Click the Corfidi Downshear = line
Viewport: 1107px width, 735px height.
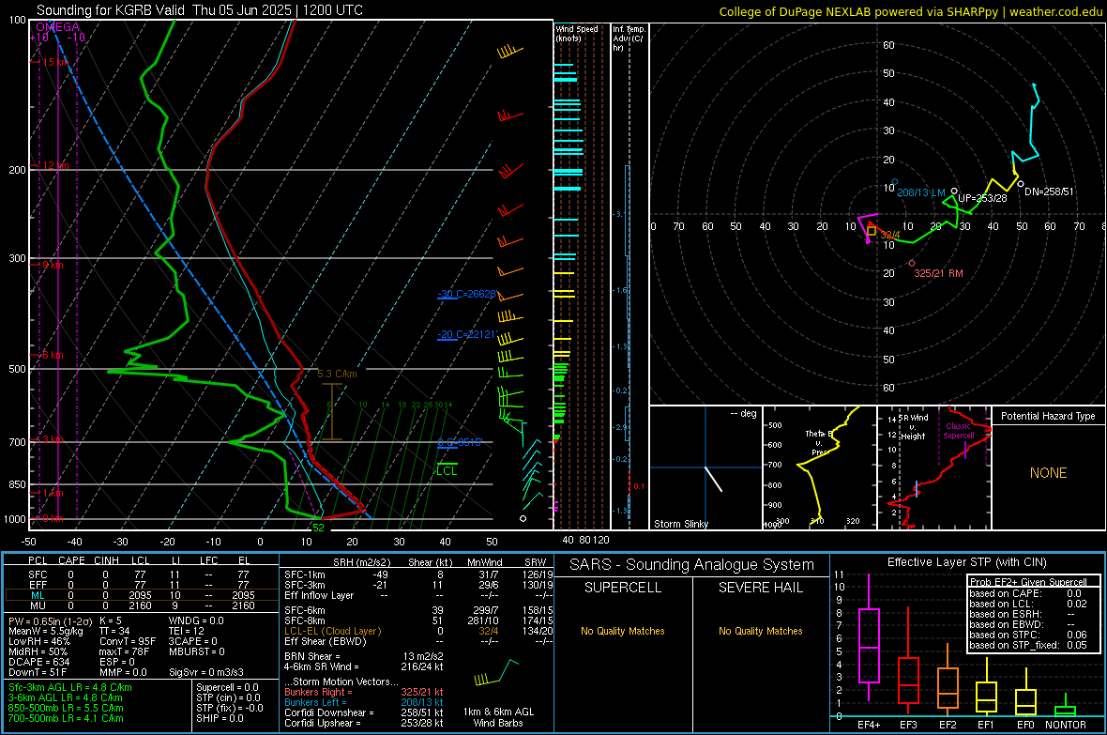pos(364,712)
